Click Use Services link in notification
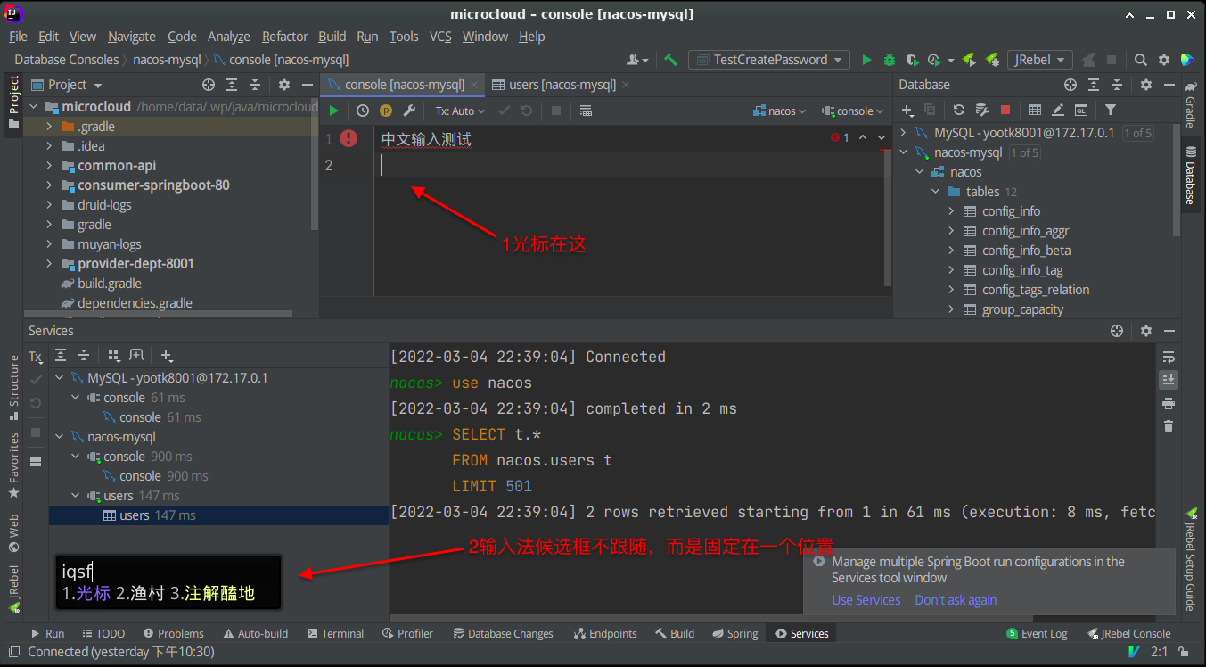Image resolution: width=1206 pixels, height=667 pixels. (x=866, y=600)
